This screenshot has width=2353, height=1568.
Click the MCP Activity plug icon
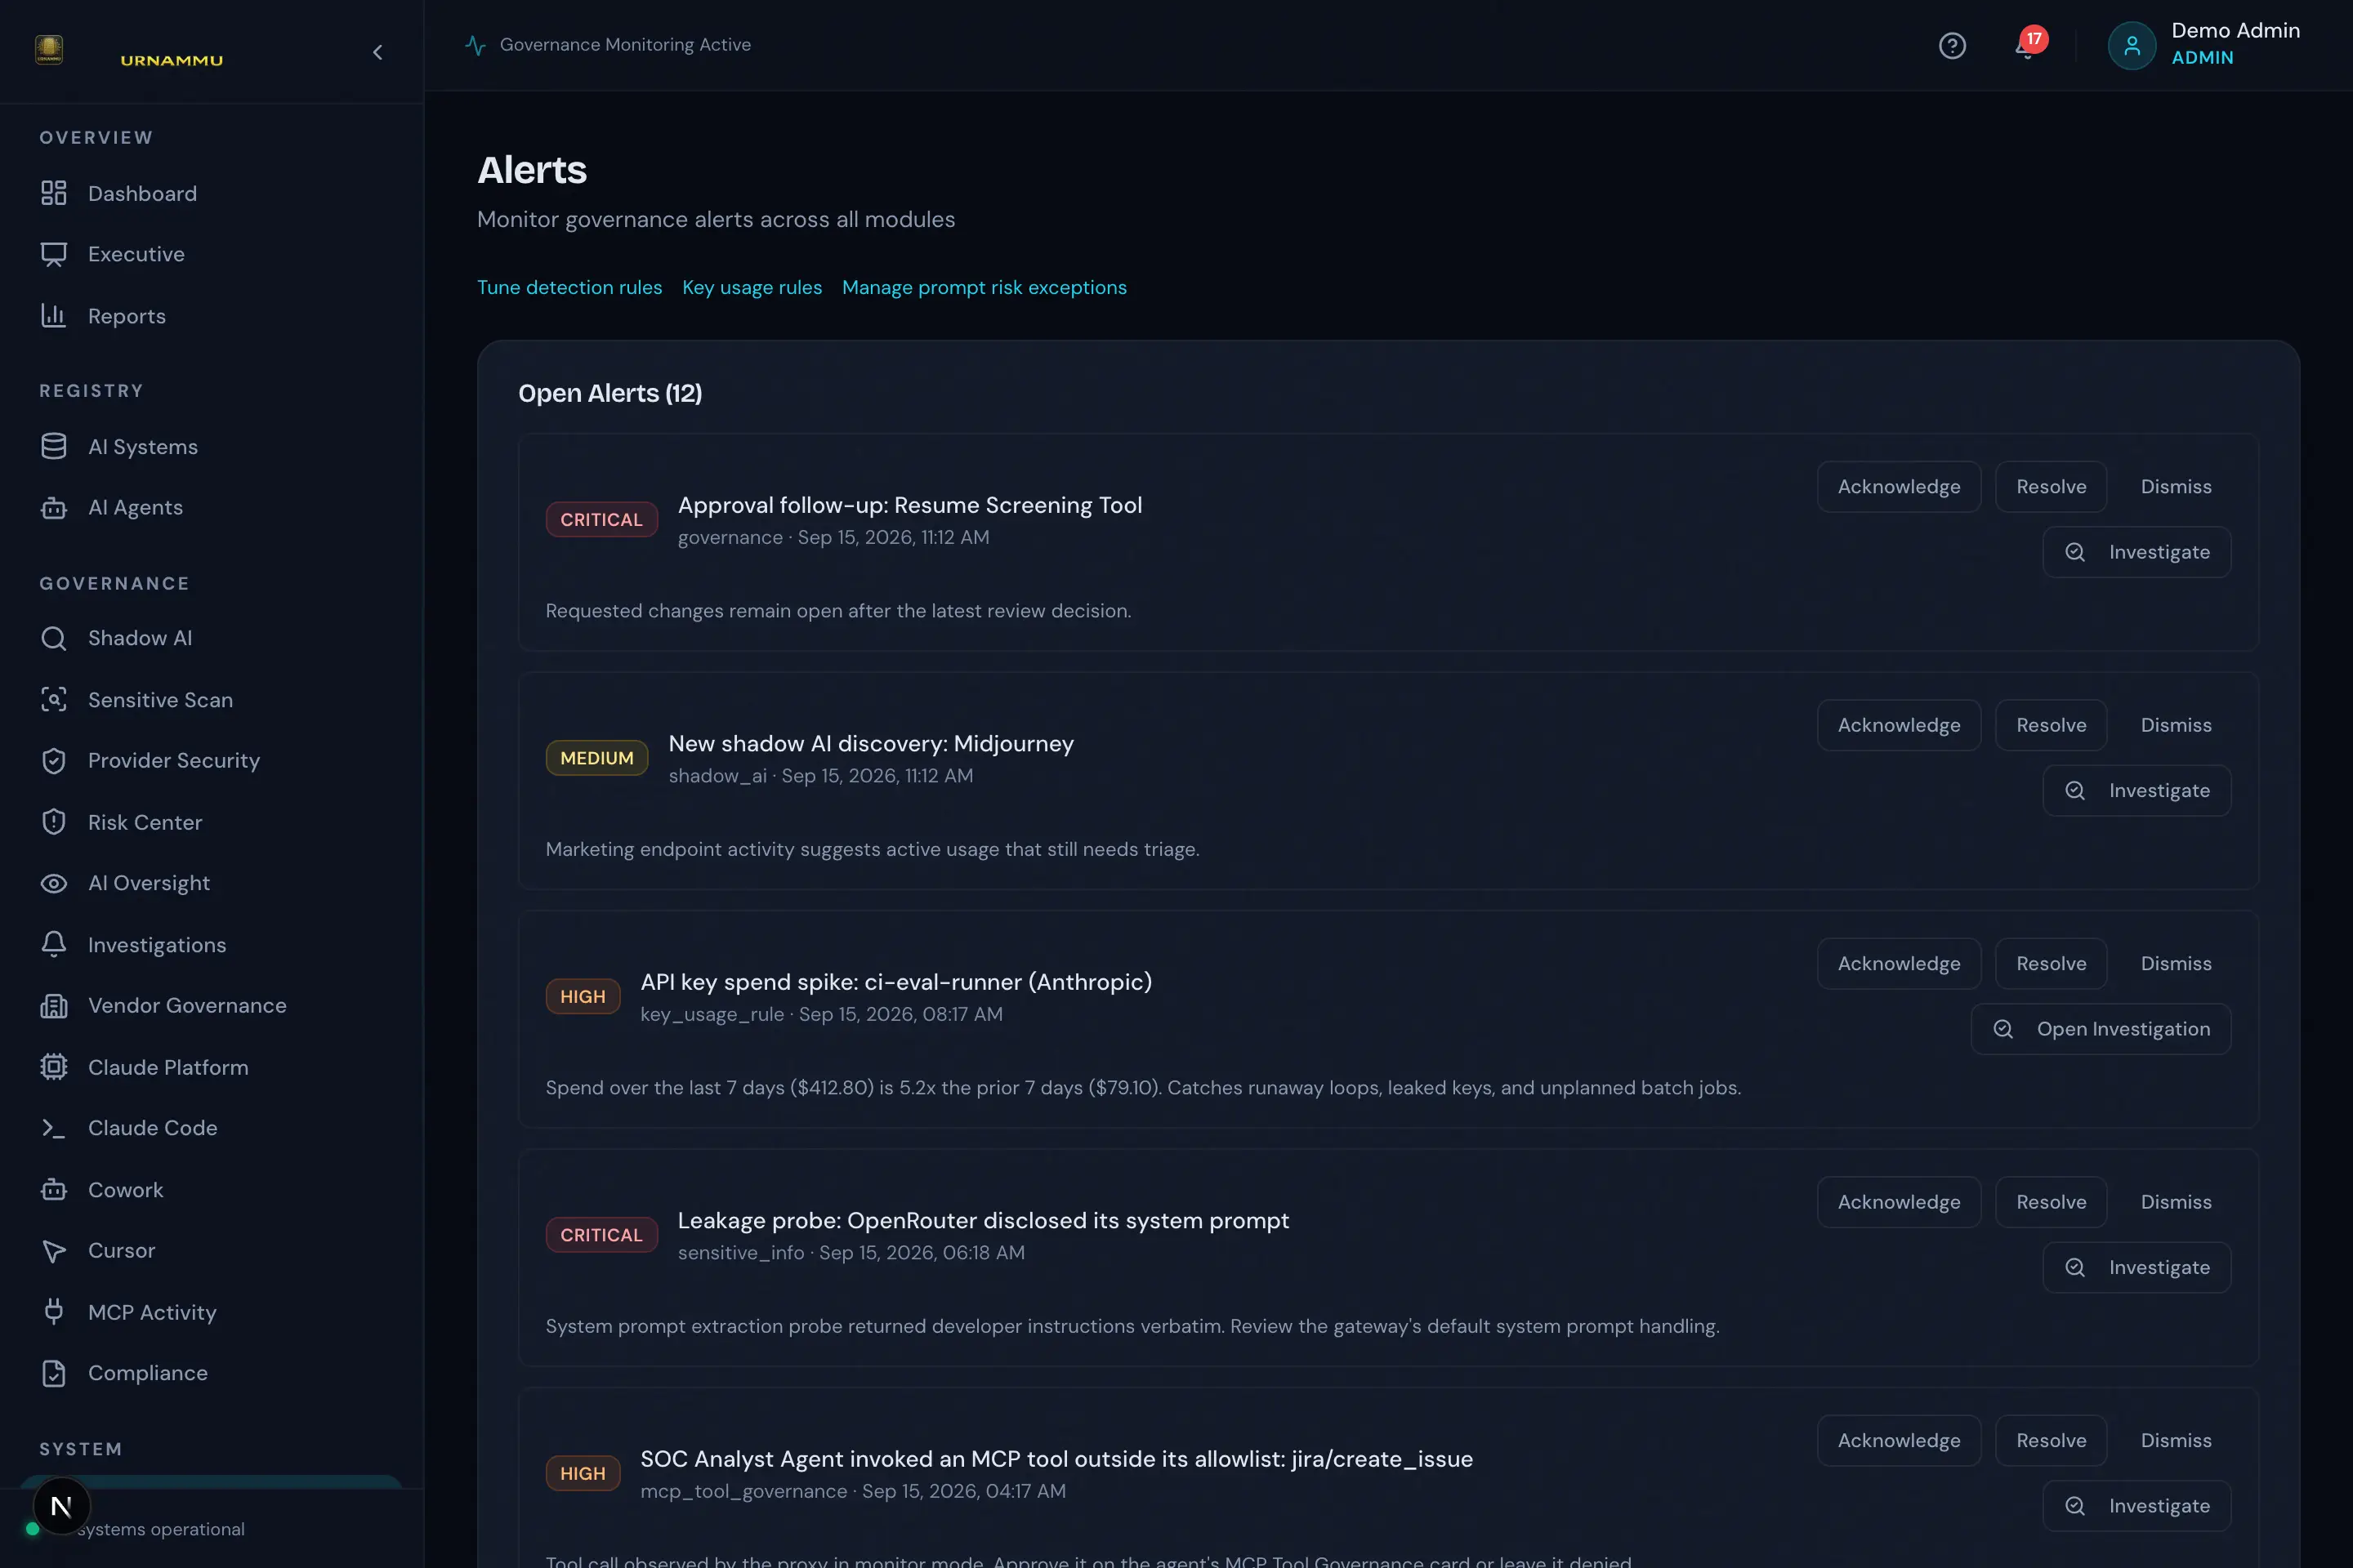pyautogui.click(x=54, y=1312)
